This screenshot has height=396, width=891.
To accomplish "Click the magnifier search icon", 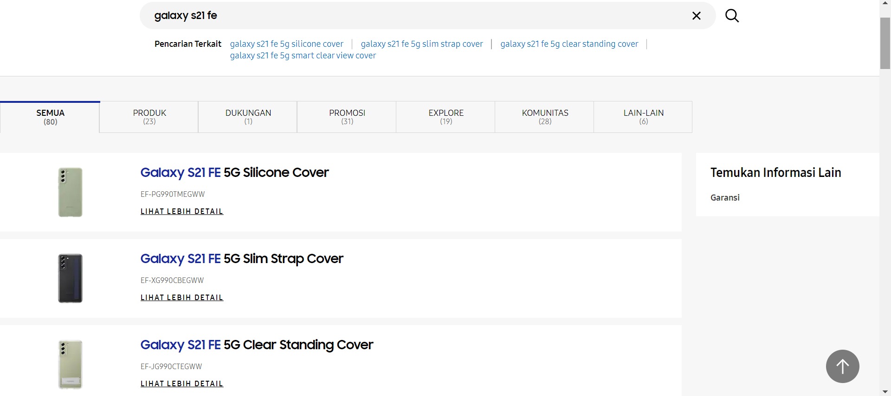I will (732, 16).
